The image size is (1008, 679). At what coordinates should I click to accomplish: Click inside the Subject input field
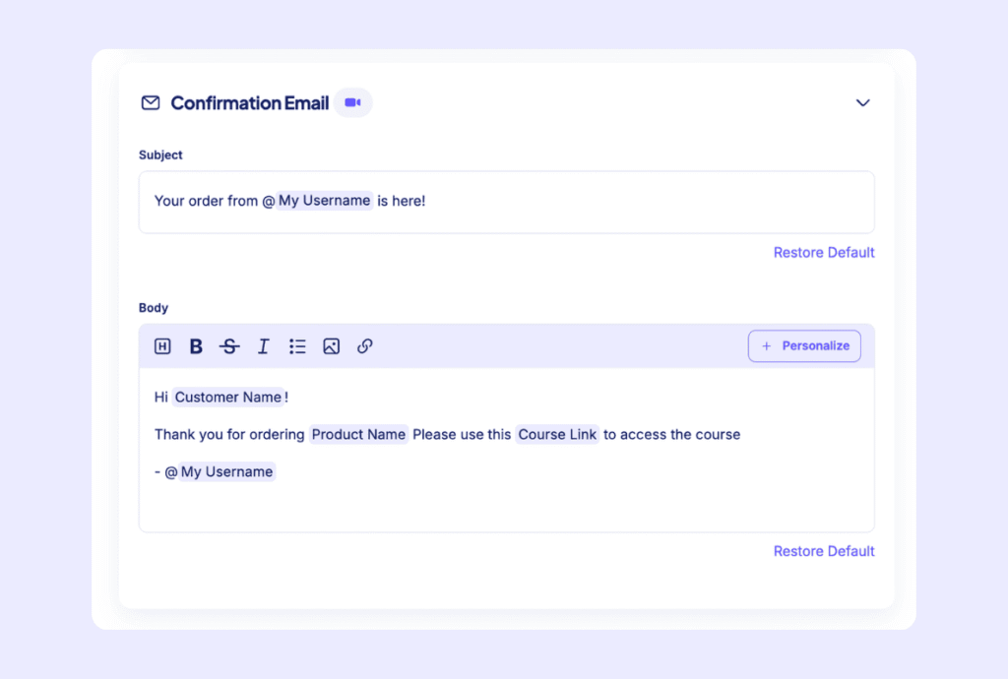click(x=507, y=202)
